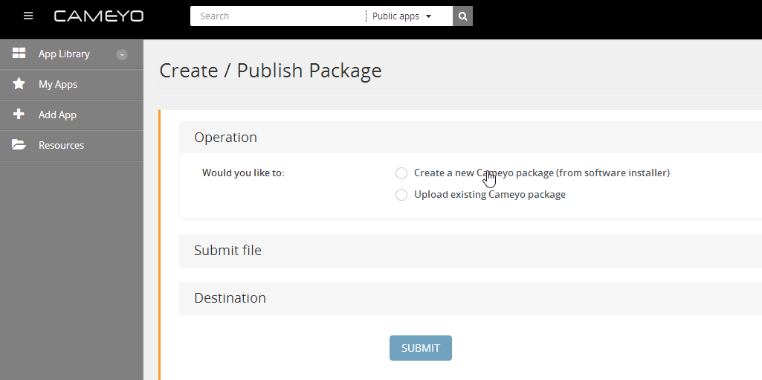
Task: Select Create a new Cameyo package radio
Action: point(401,173)
